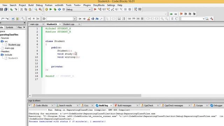This screenshot has width=224, height=126.
Task: Open the View menu
Action: (5, 5)
